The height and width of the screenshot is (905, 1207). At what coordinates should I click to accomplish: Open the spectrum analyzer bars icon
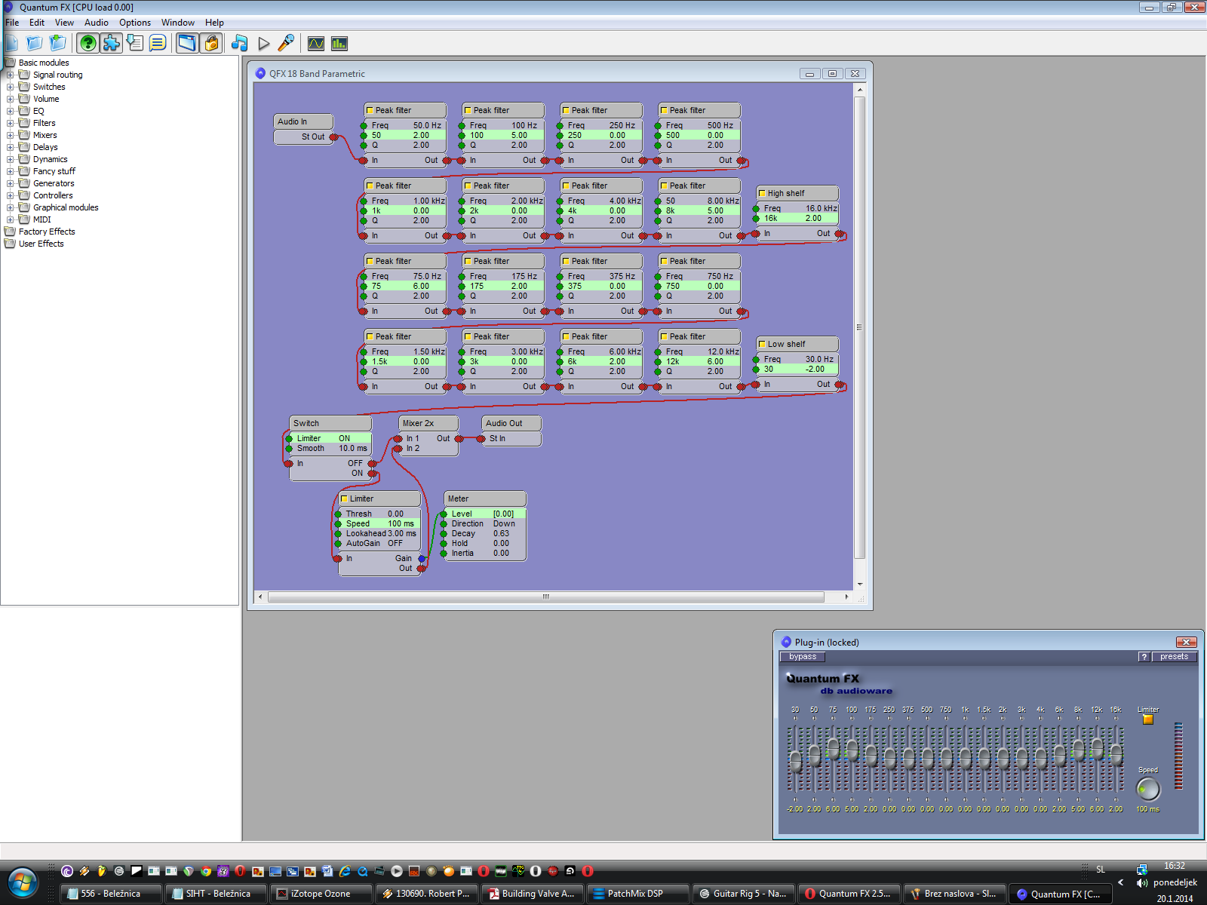(x=339, y=44)
